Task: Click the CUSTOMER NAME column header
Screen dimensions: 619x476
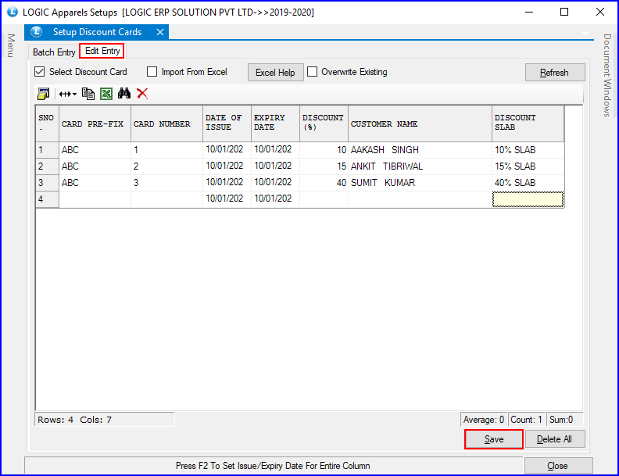Action: point(420,123)
